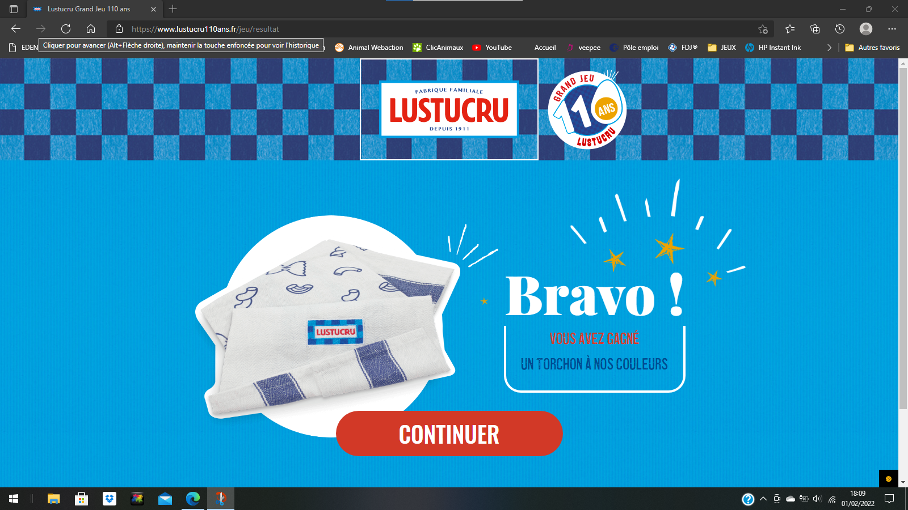The width and height of the screenshot is (908, 510).
Task: Select the Lustucru Grand Jeu 110 ans tab
Action: point(89,9)
